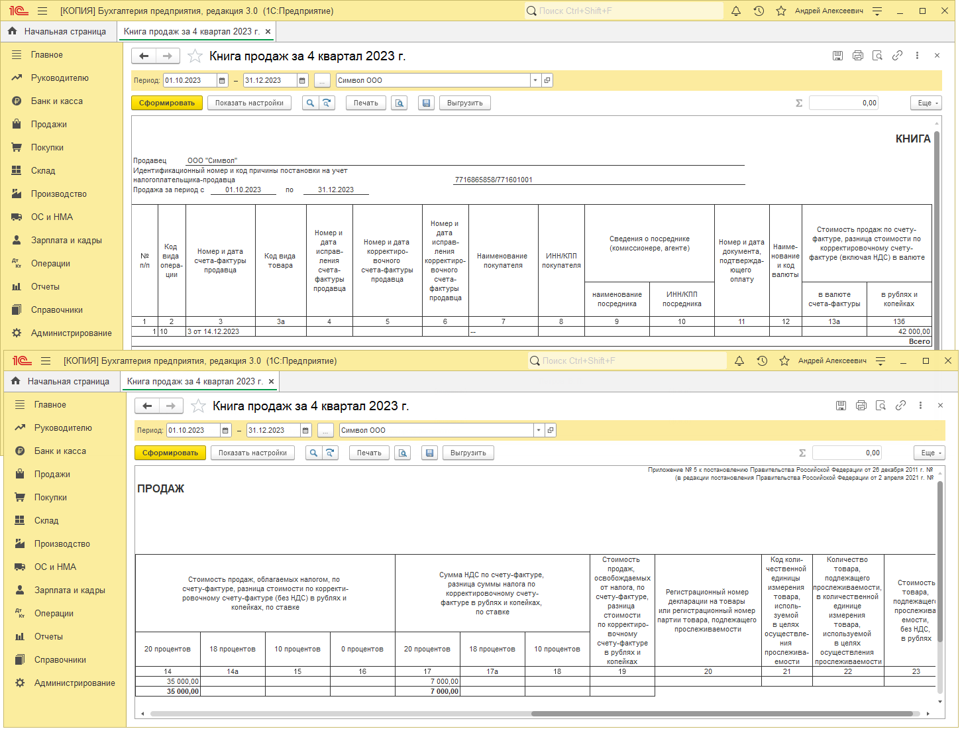Click the forward arrow in top window
This screenshot has width=960, height=729.
click(x=168, y=56)
